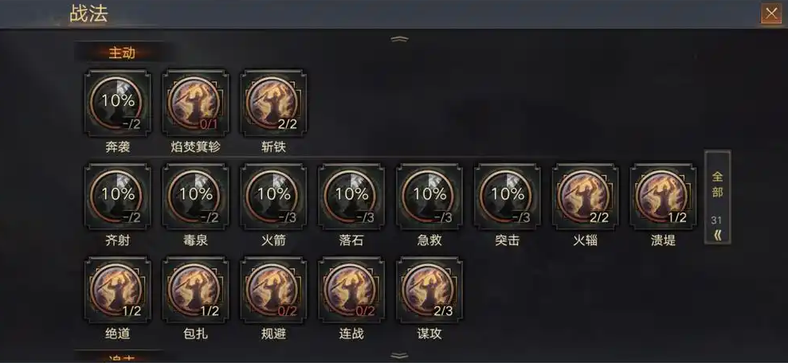The image size is (788, 363).
Task: Open the 齐射 skill icon
Action: click(x=118, y=197)
